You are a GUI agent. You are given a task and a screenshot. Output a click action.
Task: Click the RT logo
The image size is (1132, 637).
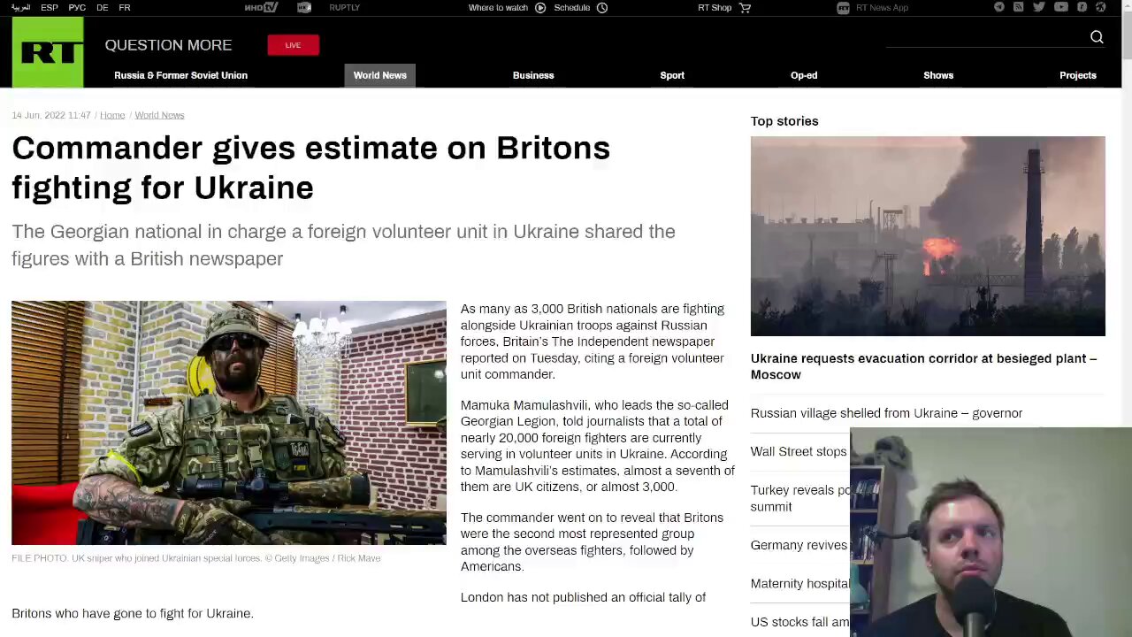pyautogui.click(x=48, y=52)
